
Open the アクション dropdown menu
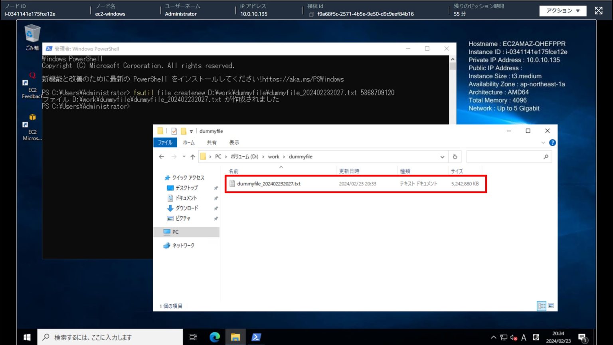pos(563,11)
